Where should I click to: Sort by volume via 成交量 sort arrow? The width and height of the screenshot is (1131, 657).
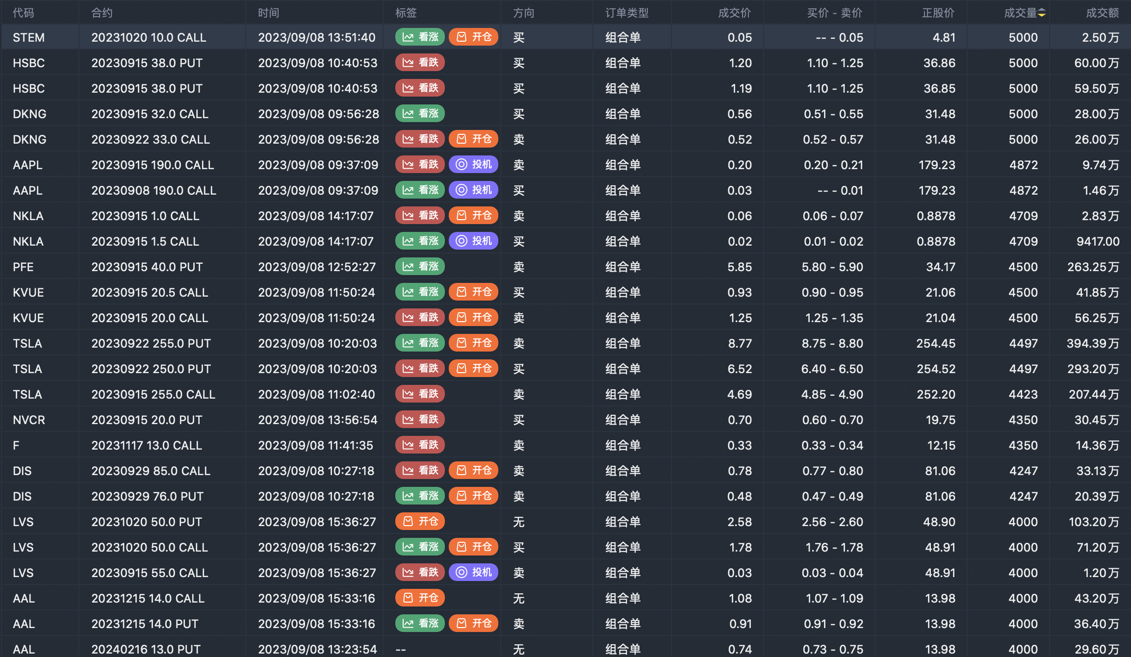point(1042,13)
